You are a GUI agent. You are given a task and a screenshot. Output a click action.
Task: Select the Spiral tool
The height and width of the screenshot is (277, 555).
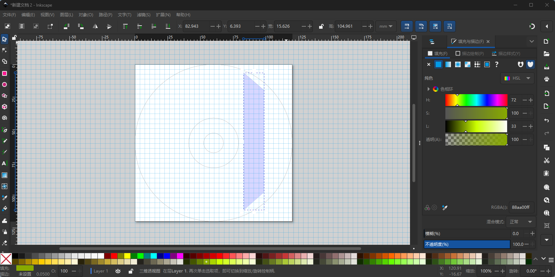click(x=5, y=118)
